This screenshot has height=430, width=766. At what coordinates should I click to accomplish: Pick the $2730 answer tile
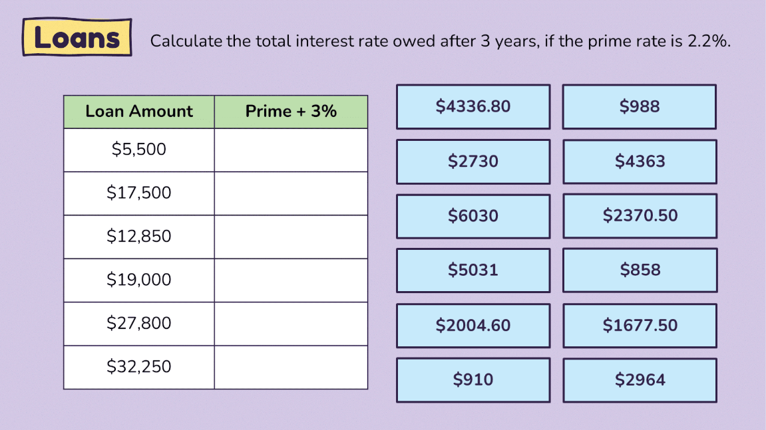click(473, 161)
